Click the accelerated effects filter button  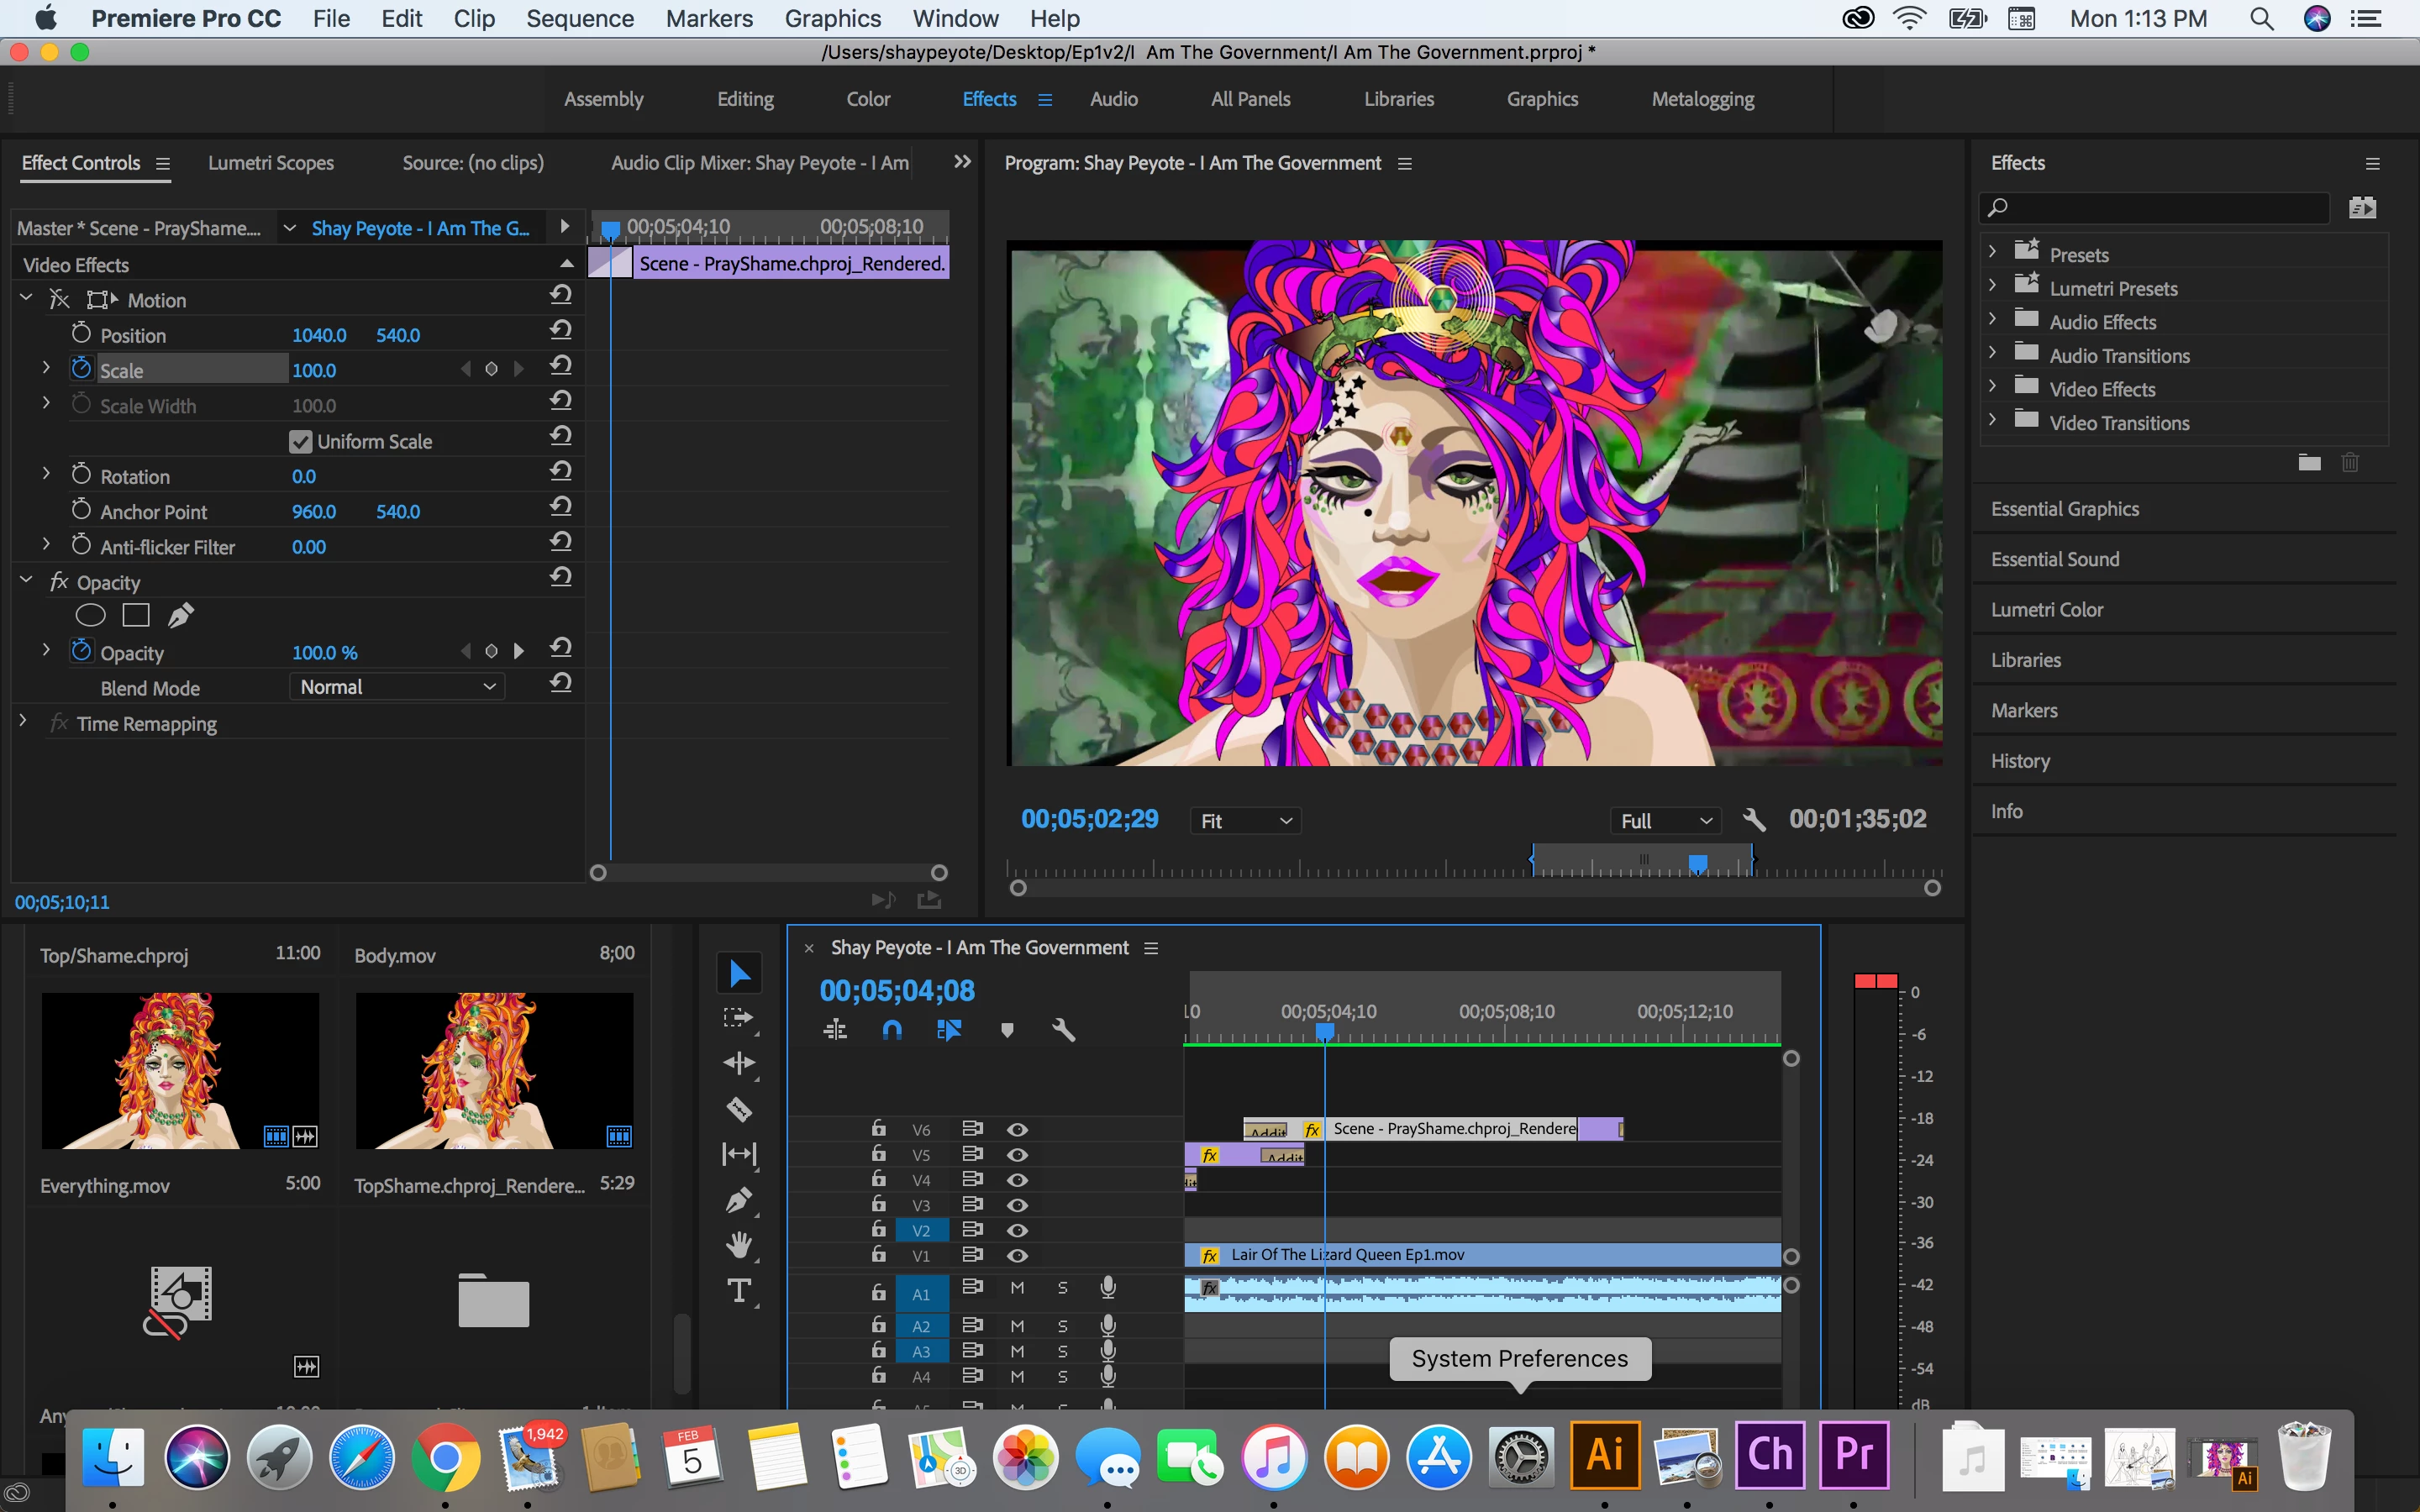click(x=2362, y=208)
